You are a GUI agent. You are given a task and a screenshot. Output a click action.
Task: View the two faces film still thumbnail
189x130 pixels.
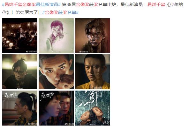56,108
